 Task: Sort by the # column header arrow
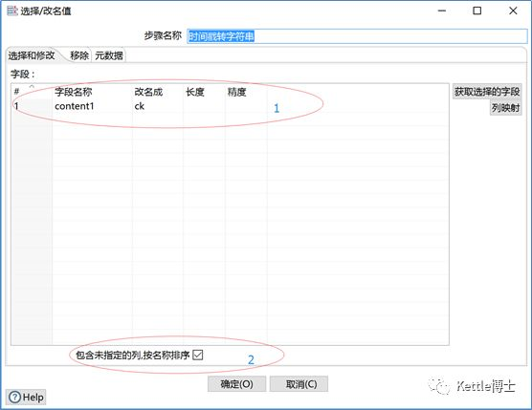[32, 87]
